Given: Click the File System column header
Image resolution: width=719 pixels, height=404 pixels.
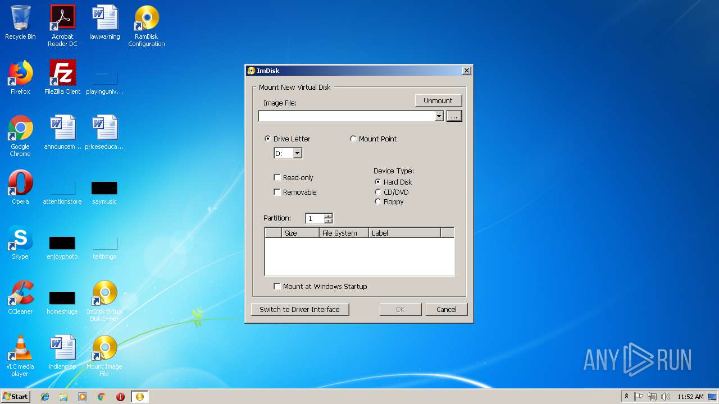Looking at the screenshot, I should click(344, 233).
